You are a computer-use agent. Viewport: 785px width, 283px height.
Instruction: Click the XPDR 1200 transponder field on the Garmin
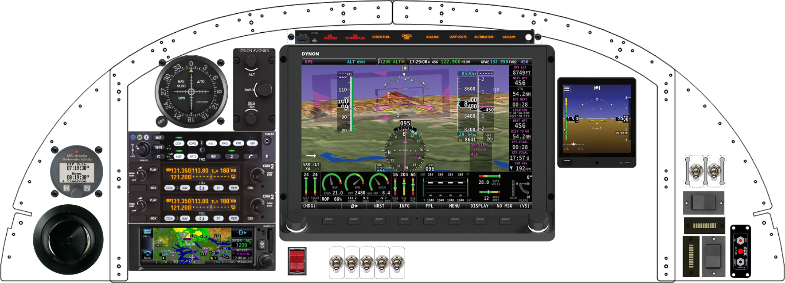pos(242,243)
